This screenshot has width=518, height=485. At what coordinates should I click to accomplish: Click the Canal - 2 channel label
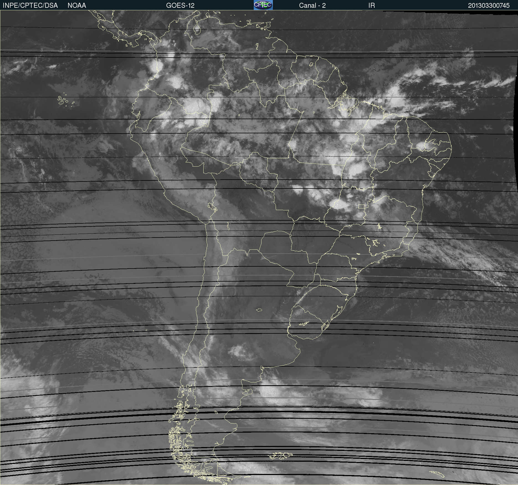tap(312, 6)
